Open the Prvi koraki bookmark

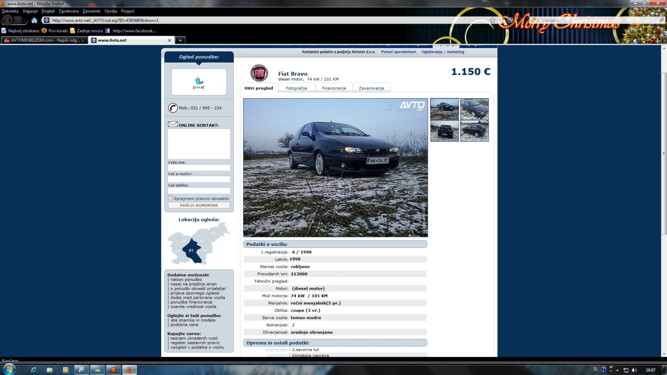click(55, 30)
